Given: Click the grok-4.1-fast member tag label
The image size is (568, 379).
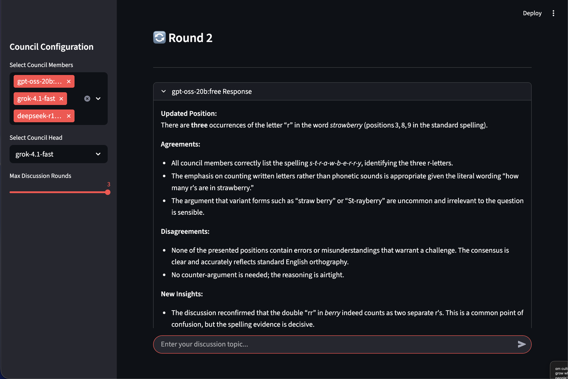Looking at the screenshot, I should [36, 99].
